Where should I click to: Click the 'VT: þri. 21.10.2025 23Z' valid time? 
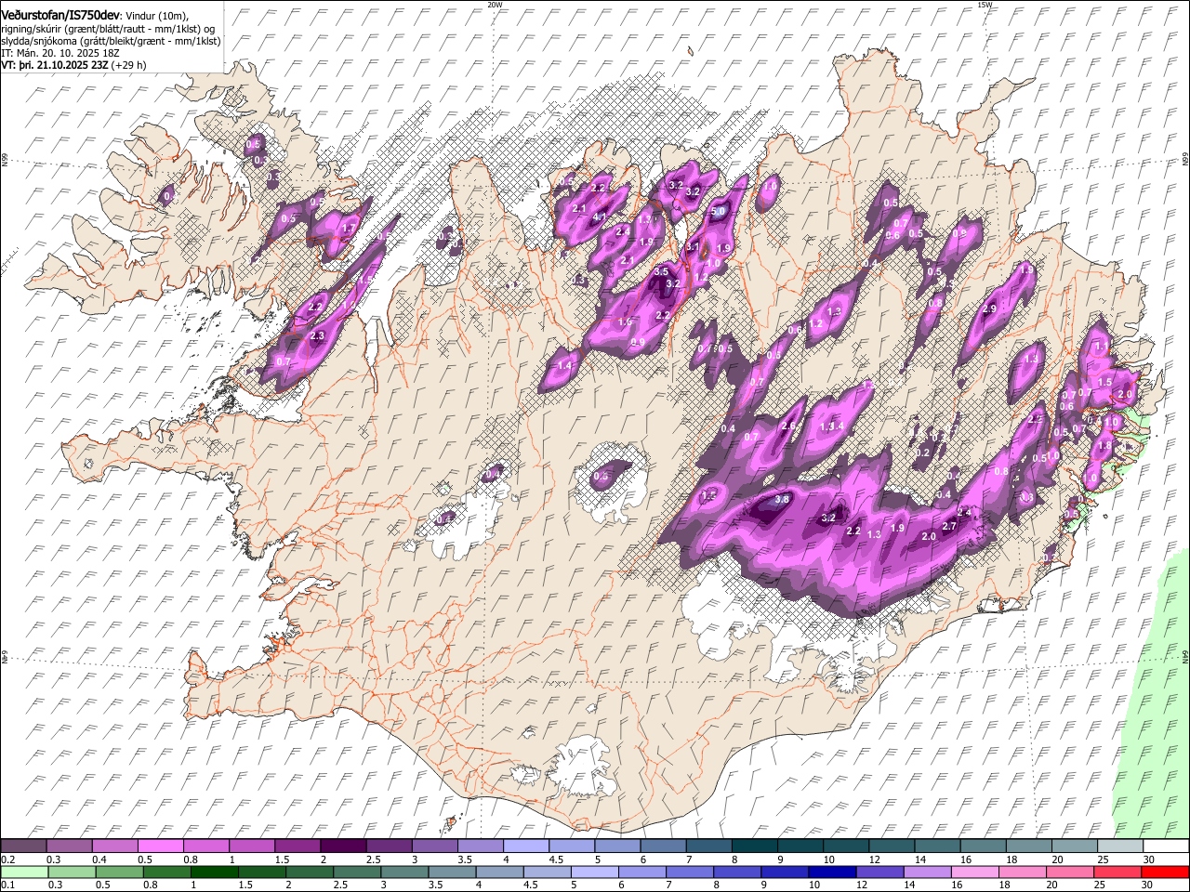(x=55, y=65)
